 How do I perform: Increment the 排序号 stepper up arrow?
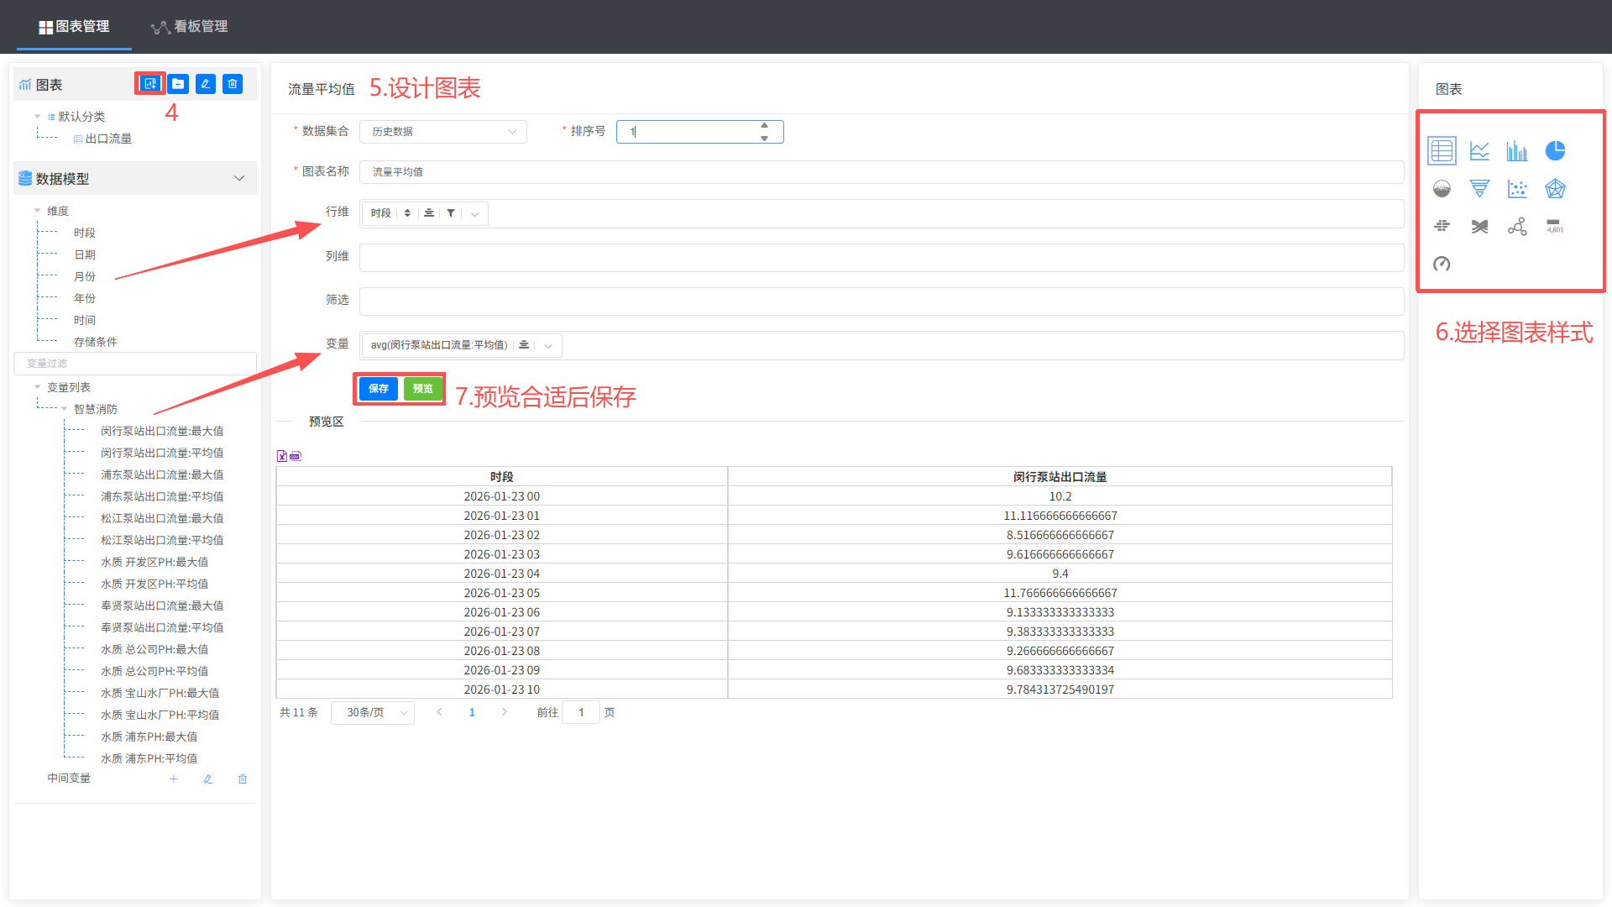pyautogui.click(x=764, y=126)
